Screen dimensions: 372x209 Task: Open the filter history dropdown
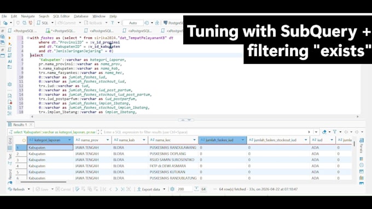[316, 132]
